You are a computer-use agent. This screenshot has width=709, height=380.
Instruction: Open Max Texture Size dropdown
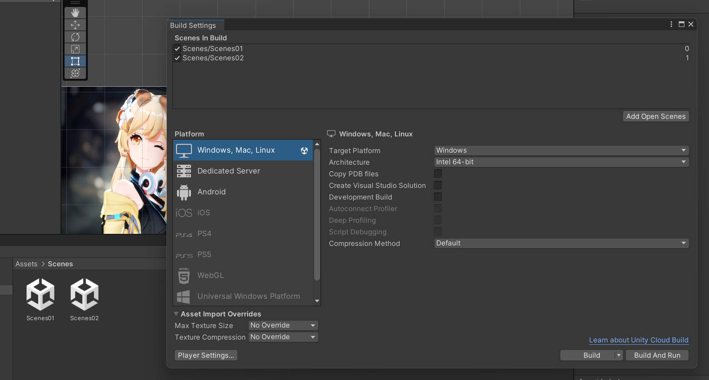283,325
